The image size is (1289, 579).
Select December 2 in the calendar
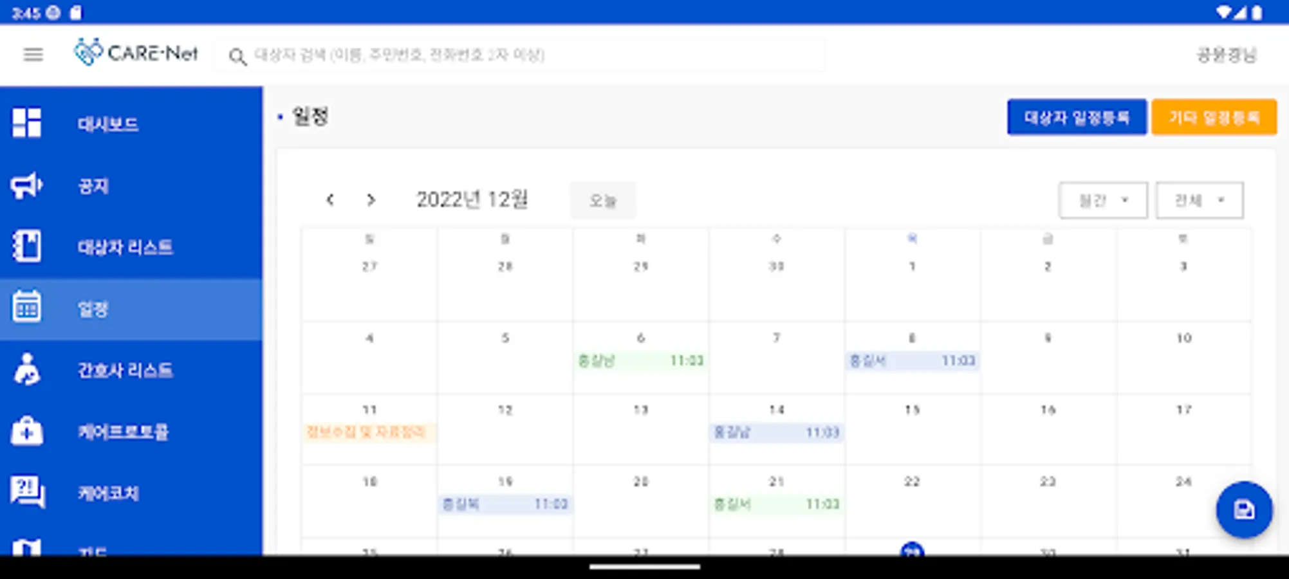[x=1048, y=266]
